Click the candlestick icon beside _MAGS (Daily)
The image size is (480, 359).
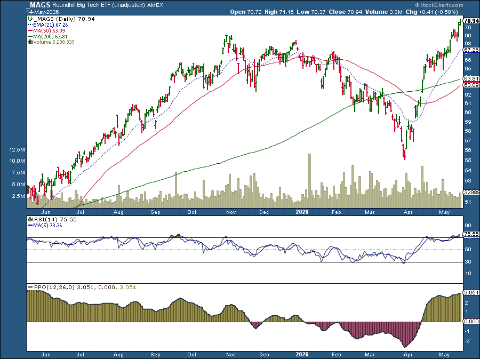pos(30,19)
